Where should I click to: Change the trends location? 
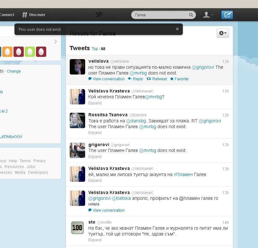[14, 71]
